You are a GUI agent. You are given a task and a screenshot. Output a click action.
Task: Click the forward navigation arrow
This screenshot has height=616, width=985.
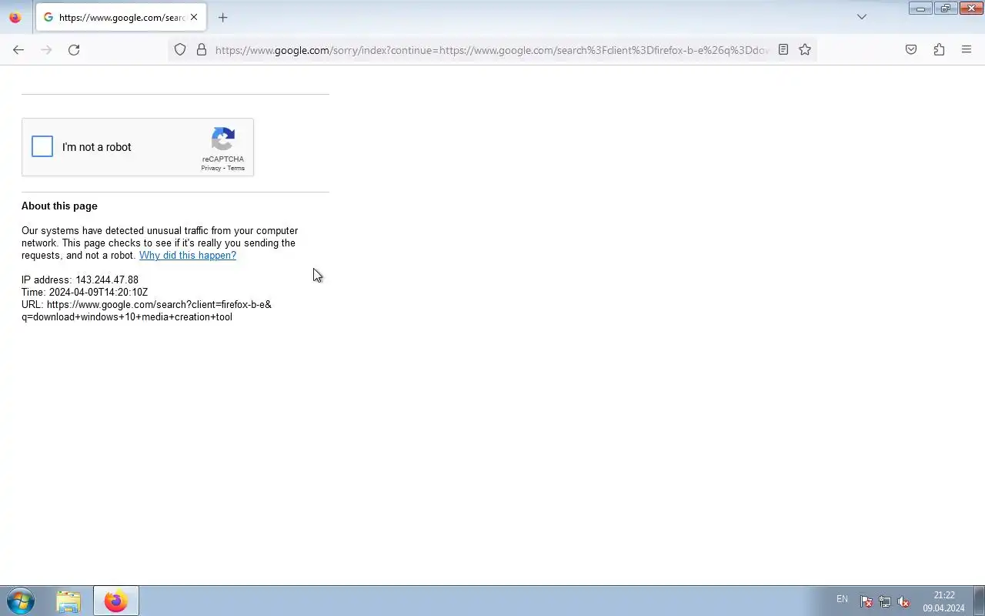[46, 49]
